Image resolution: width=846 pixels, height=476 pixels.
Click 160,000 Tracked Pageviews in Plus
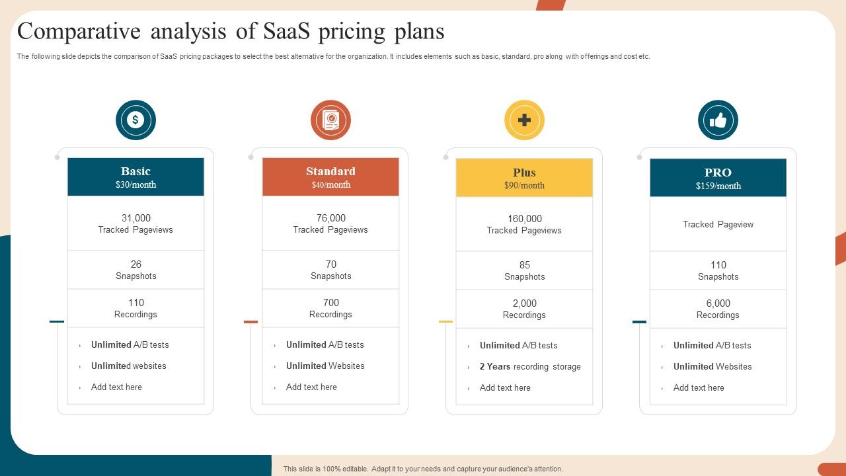tap(524, 224)
